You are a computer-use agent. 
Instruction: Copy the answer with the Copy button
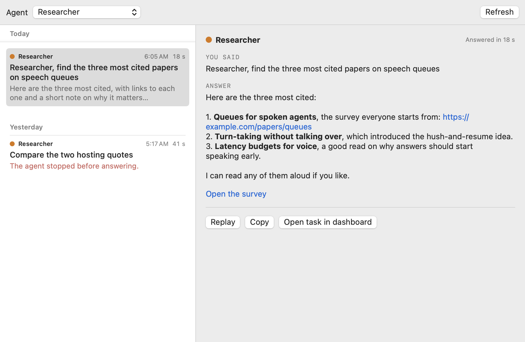(259, 222)
